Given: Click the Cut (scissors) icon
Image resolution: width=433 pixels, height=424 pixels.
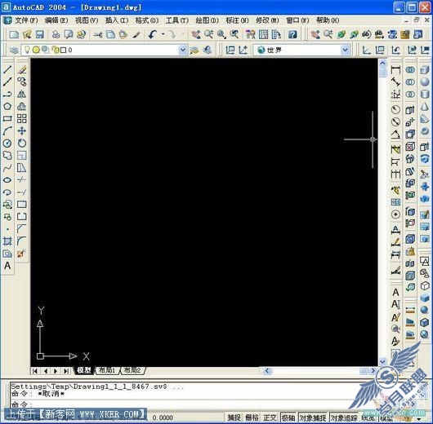Looking at the screenshot, I should pos(97,34).
